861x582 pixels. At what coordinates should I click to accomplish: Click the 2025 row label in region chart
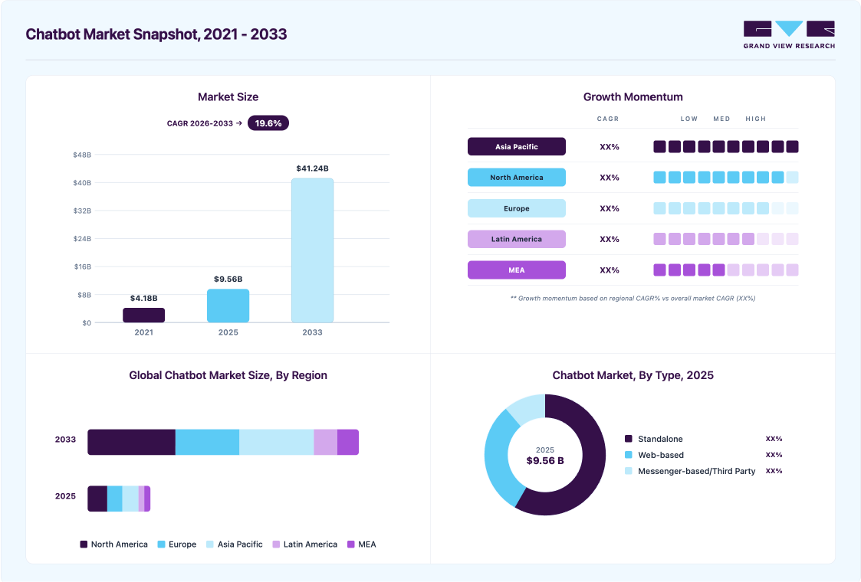(x=65, y=496)
